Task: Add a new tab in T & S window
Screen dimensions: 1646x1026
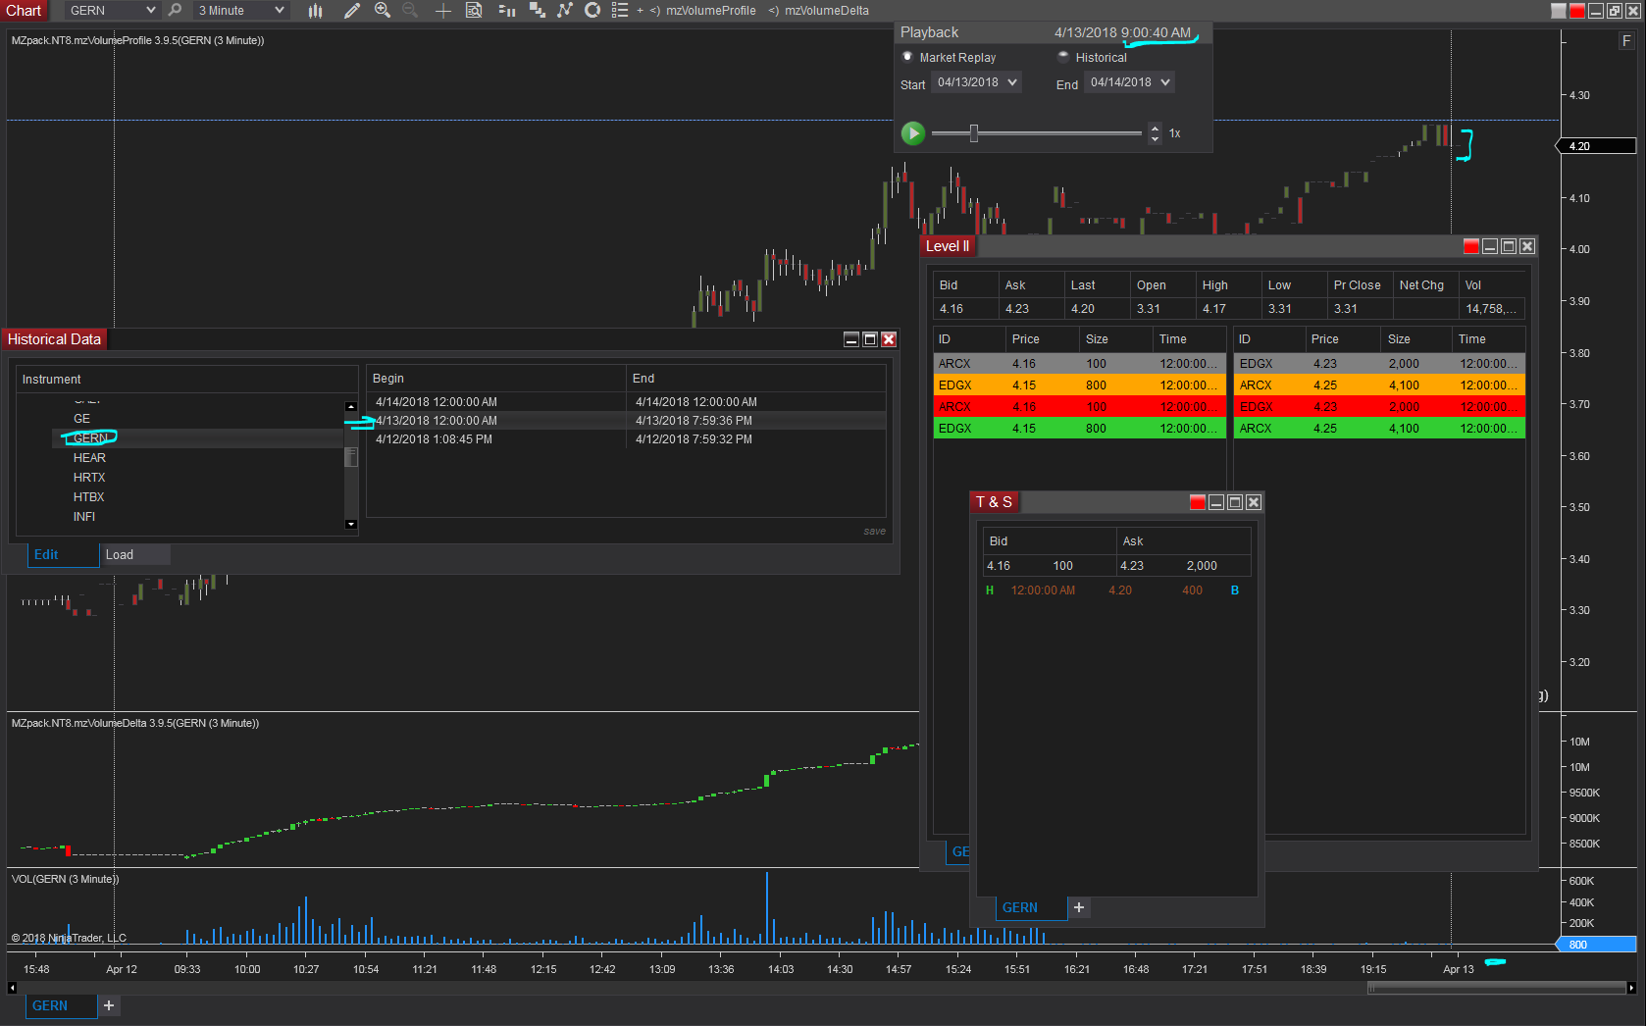Action: point(1079,907)
